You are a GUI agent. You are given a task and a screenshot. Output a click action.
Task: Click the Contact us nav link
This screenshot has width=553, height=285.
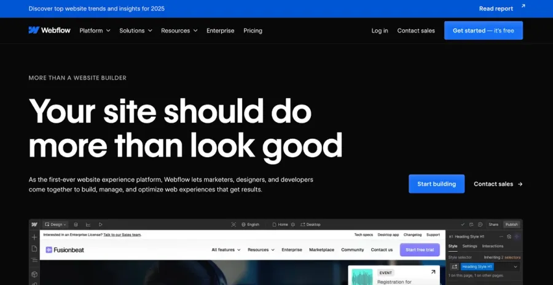[382, 250]
